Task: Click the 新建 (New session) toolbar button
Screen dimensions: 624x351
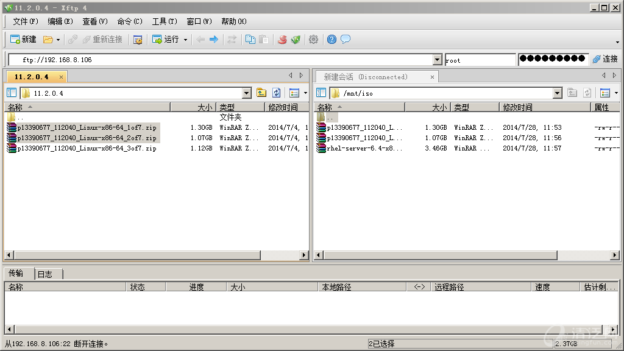Action: point(23,40)
